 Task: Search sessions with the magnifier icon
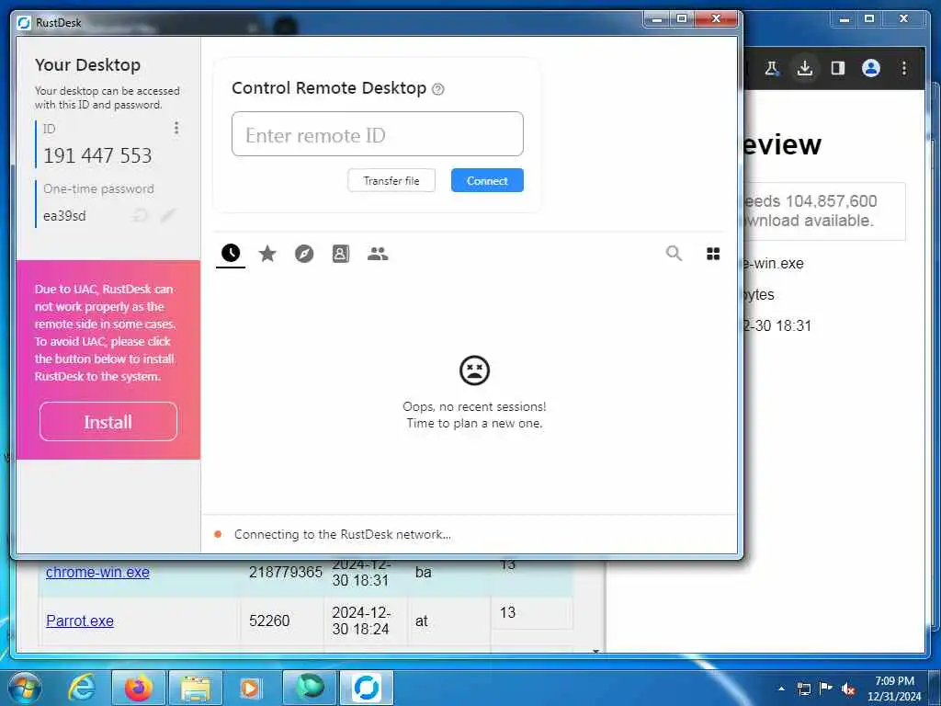(x=674, y=254)
